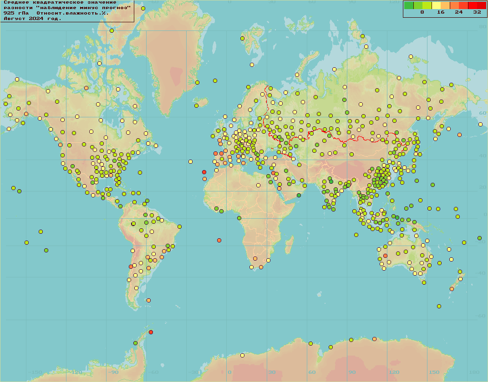Image resolution: width=488 pixels, height=382 pixels.
Task: Select the legend value label "24"
Action: (x=459, y=12)
